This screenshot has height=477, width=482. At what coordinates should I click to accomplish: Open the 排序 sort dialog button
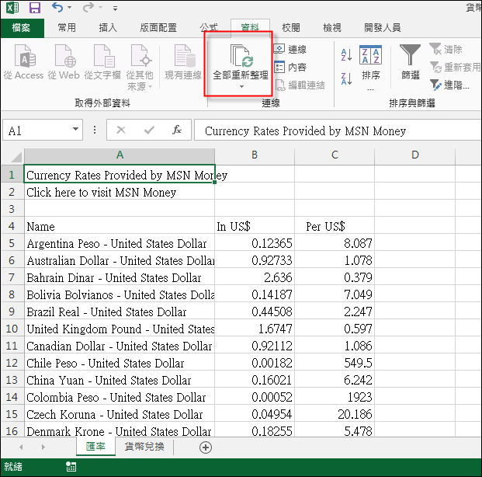coord(370,67)
